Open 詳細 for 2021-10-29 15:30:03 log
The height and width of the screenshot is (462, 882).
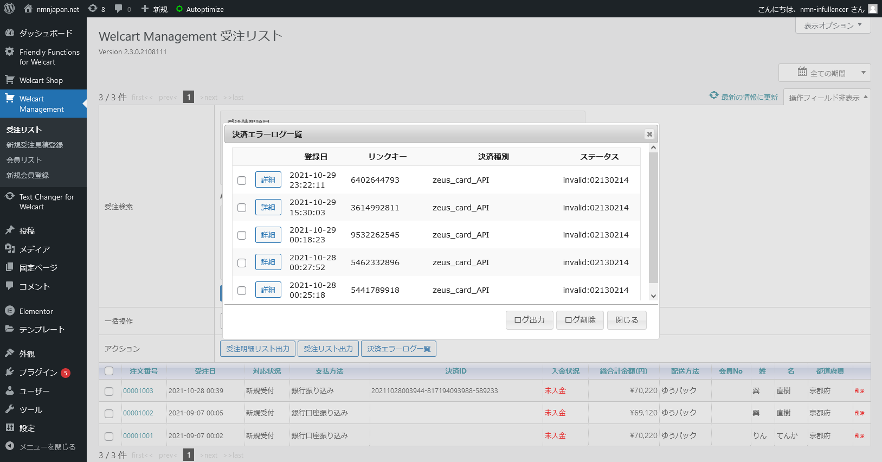[268, 207]
